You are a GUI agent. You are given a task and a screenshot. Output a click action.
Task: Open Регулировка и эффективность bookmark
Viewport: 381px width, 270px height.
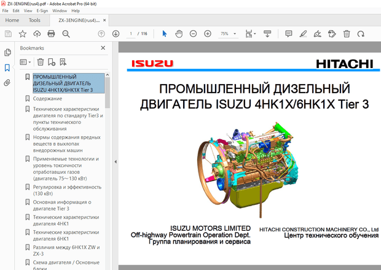coord(68,190)
